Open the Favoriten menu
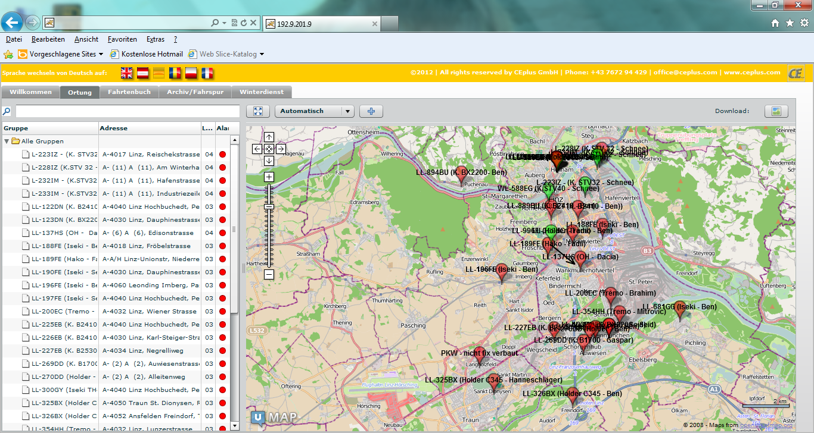 pos(122,39)
